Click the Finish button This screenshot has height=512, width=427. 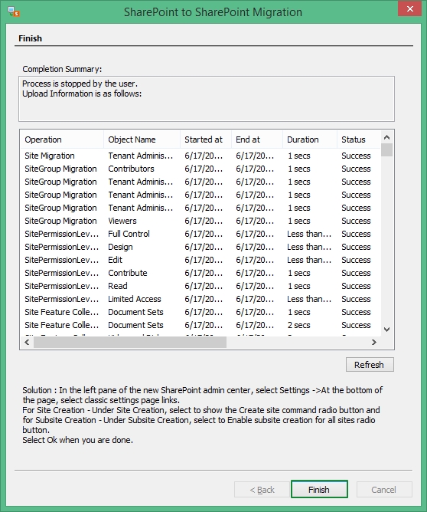[319, 489]
